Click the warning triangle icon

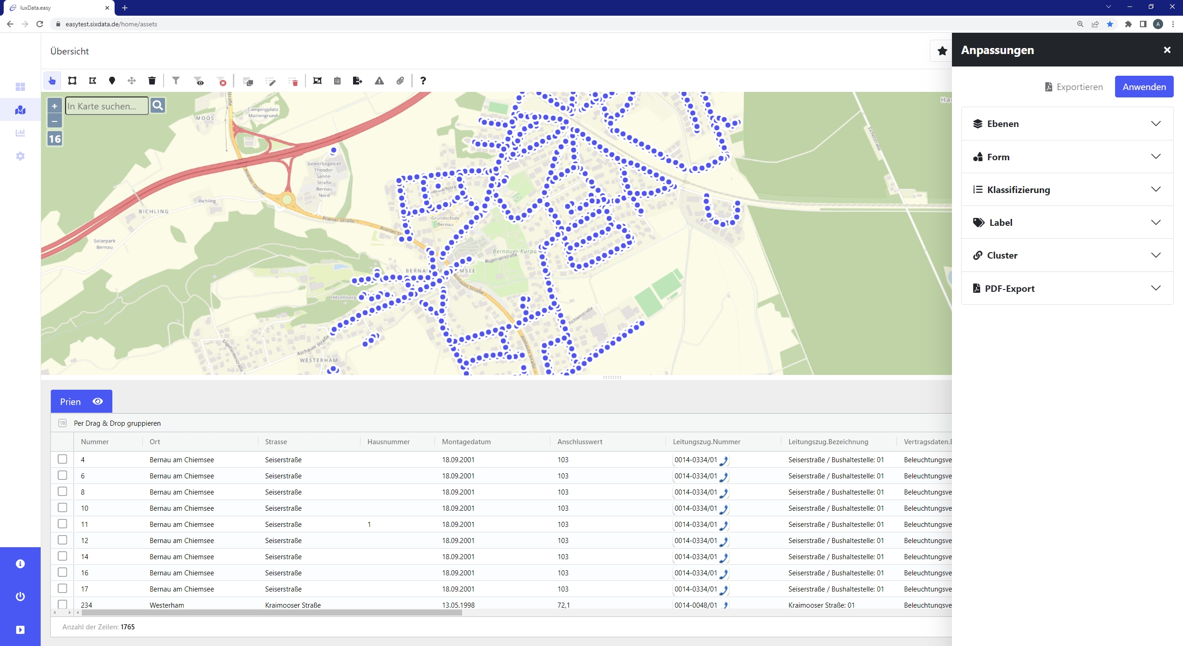coord(379,81)
